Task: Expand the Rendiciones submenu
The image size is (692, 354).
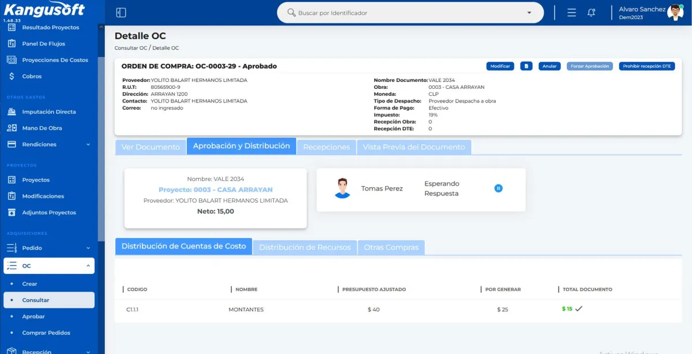Action: point(88,145)
